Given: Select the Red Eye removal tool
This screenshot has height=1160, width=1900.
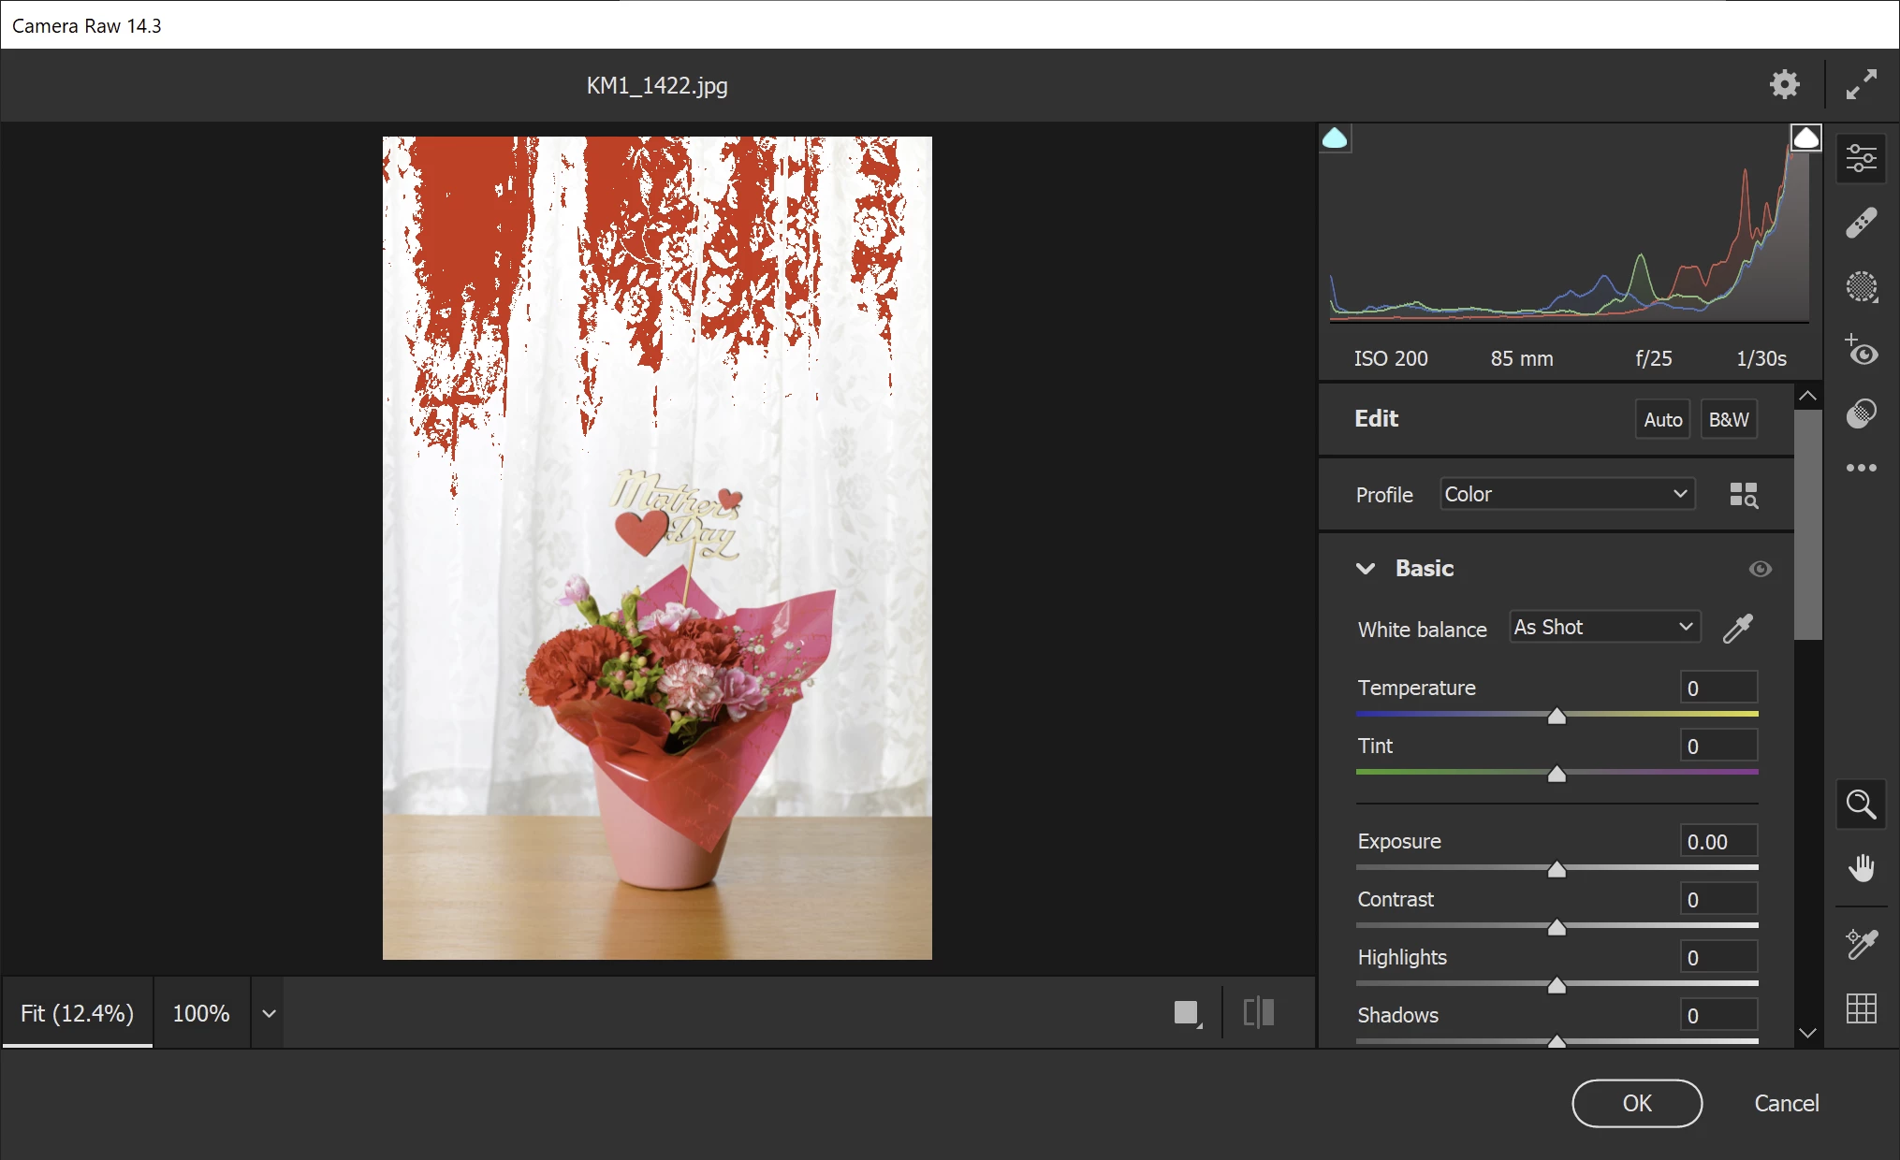Looking at the screenshot, I should [x=1861, y=351].
